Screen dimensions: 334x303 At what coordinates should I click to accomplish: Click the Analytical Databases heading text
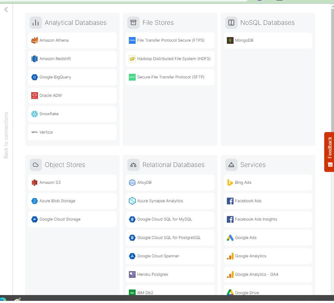76,23
